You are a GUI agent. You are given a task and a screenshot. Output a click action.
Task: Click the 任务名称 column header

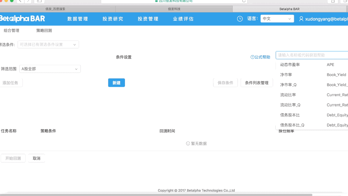pyautogui.click(x=9, y=131)
